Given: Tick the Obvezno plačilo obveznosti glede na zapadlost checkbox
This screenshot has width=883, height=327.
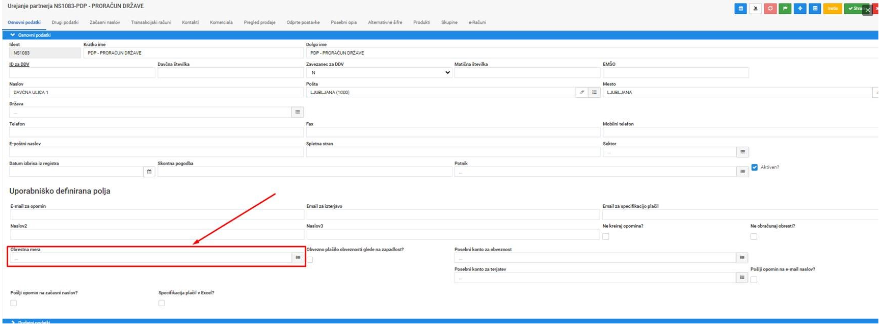Looking at the screenshot, I should coord(310,260).
